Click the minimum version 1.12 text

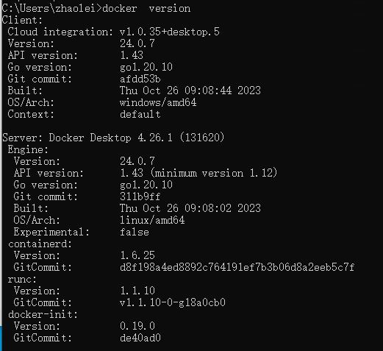point(214,173)
